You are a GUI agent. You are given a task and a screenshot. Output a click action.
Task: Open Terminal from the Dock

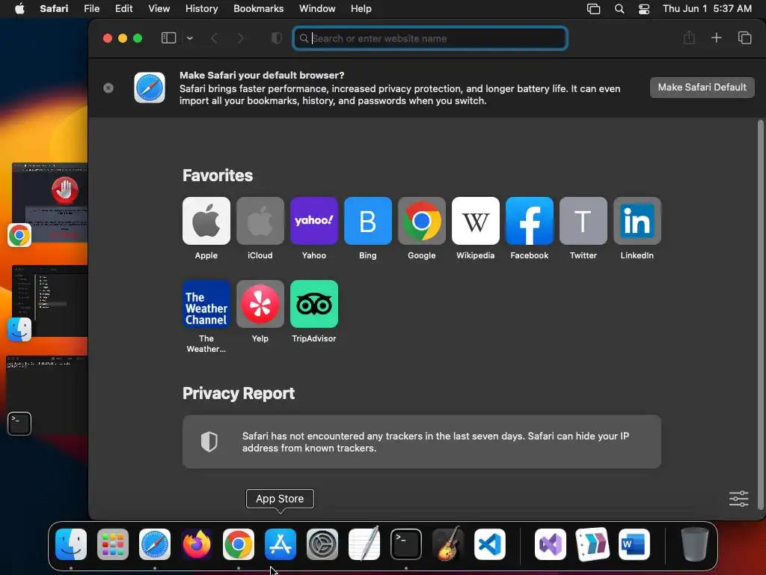406,544
